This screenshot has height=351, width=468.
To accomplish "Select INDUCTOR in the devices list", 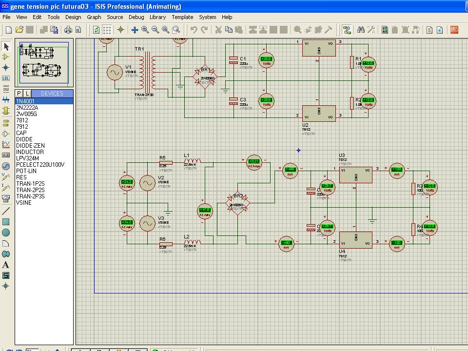I will pyautogui.click(x=30, y=152).
